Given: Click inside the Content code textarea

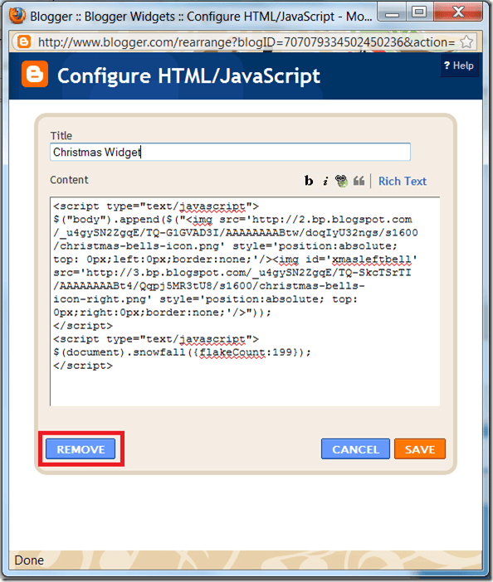Looking at the screenshot, I should tap(245, 302).
